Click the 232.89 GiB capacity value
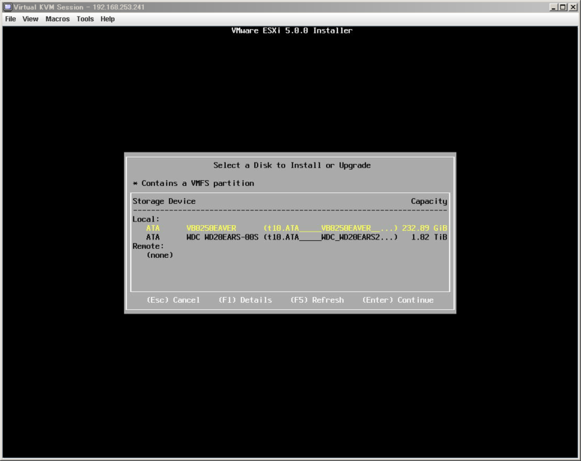Viewport: 581px width, 461px height. 425,228
